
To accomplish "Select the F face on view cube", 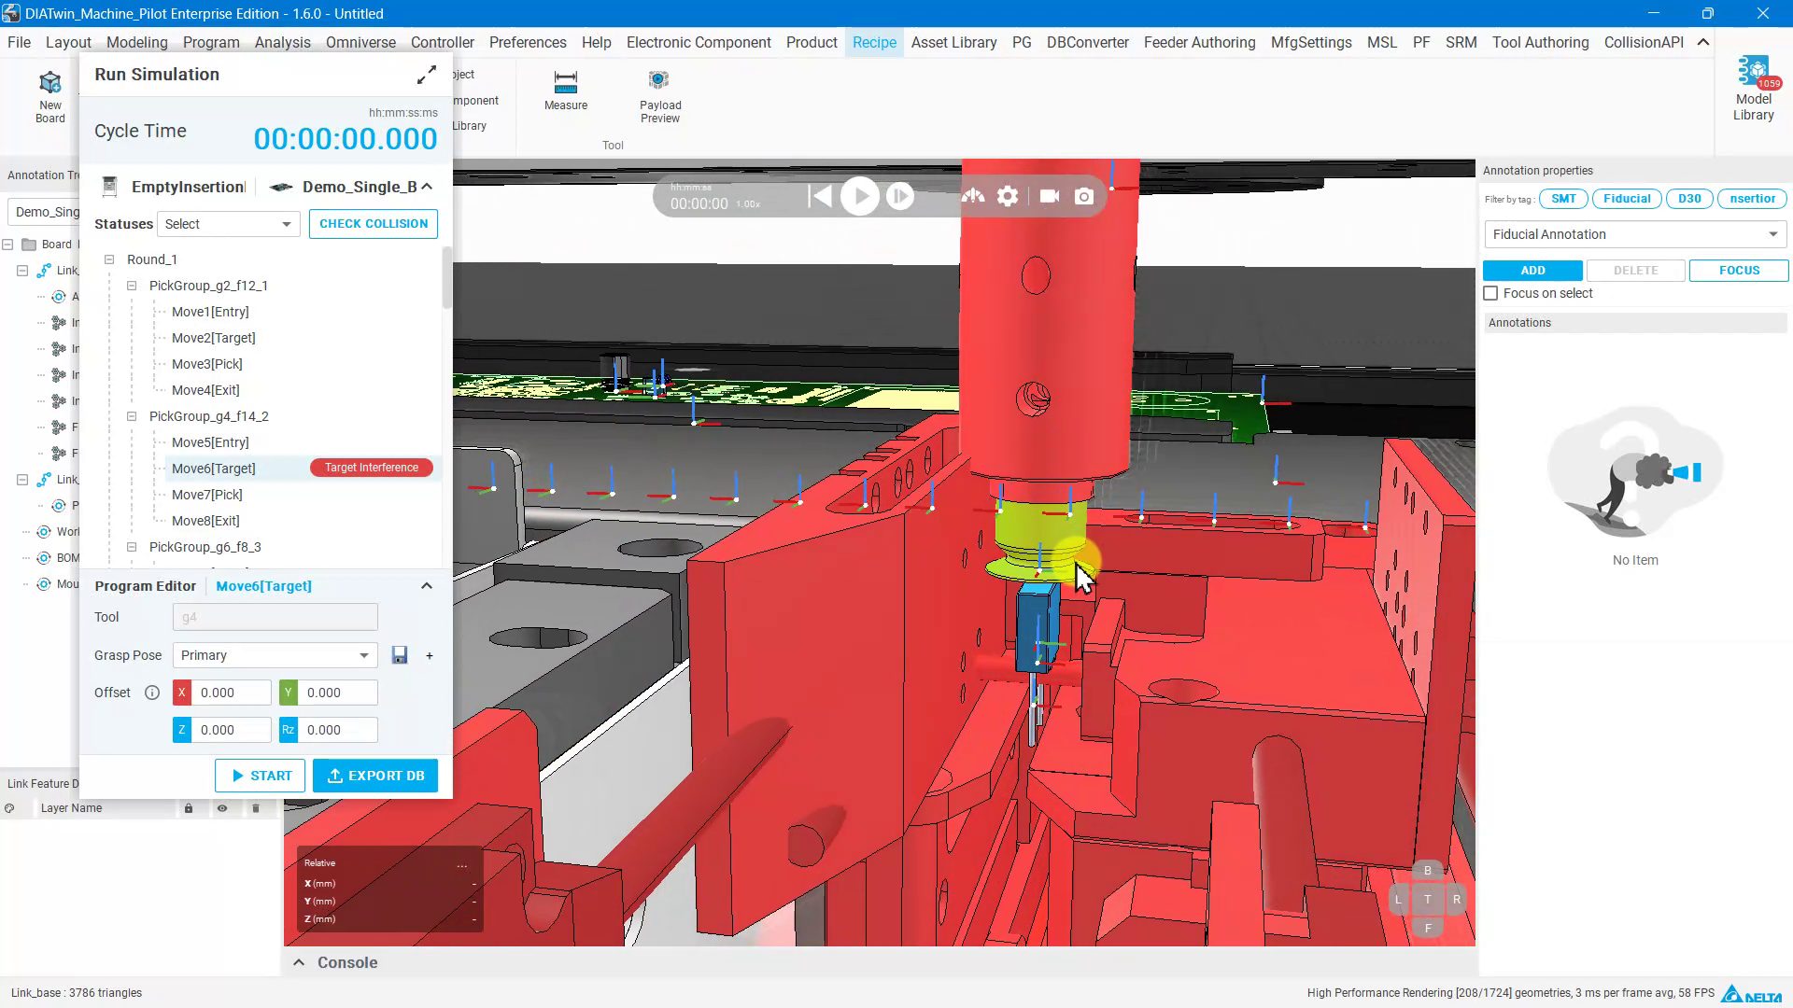I will tap(1427, 928).
